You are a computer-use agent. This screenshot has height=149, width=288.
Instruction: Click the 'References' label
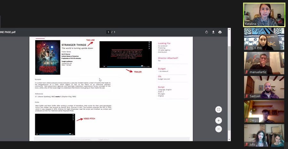coord(39,94)
